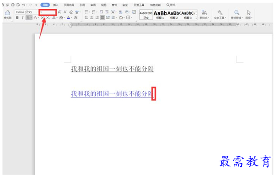Apply the 标题 3 heading style
275x176 pixels.
point(188,15)
